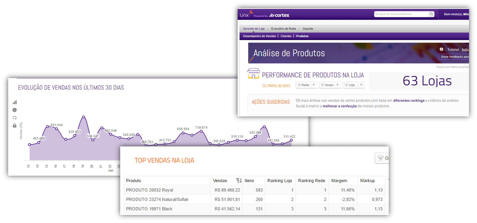The height and width of the screenshot is (223, 477).
Task: Click the chart point labeled 453.698
Action: pos(39,142)
